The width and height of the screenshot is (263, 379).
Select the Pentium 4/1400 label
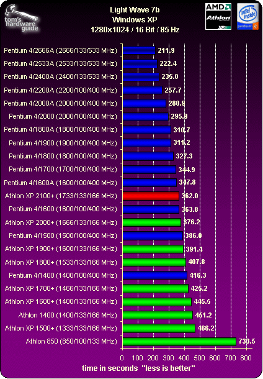[x=63, y=275]
